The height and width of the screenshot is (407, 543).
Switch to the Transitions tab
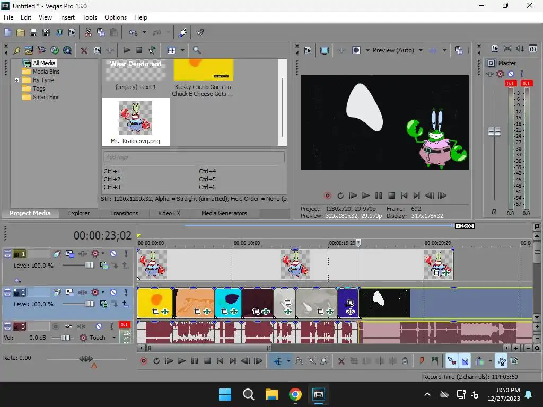tap(124, 213)
